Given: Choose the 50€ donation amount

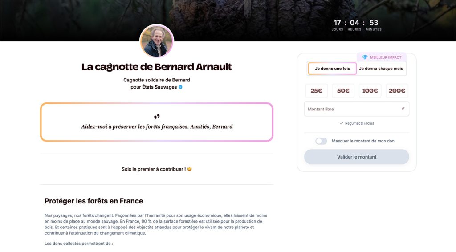Looking at the screenshot, I should coord(343,91).
